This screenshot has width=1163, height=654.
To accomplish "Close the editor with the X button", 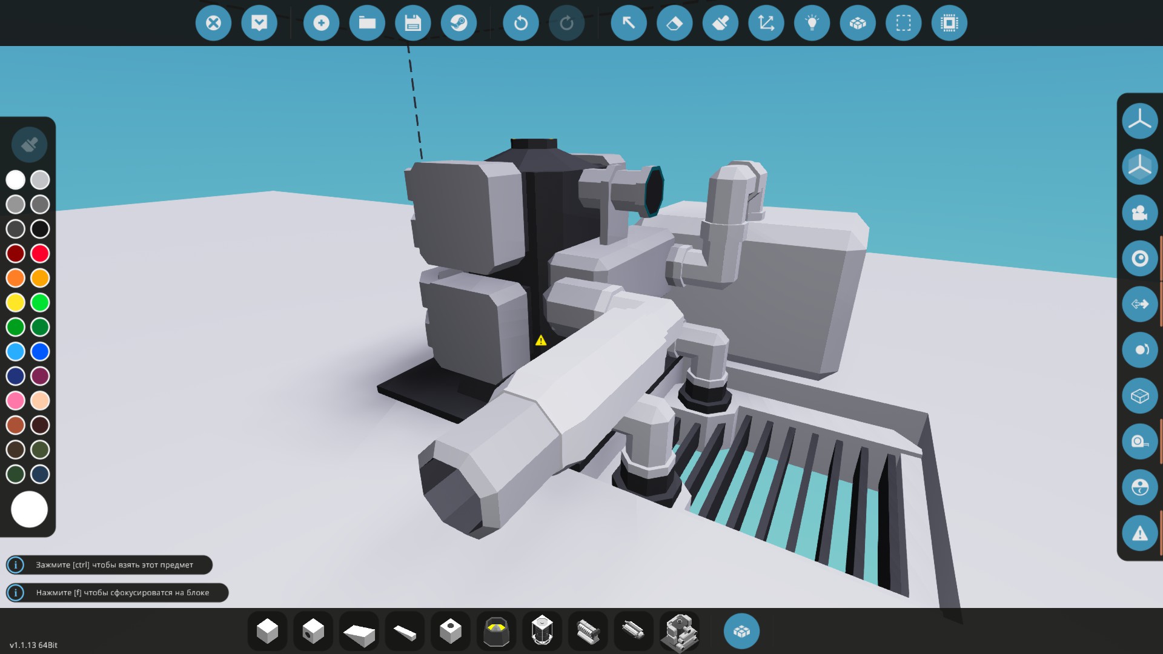I will (x=213, y=23).
